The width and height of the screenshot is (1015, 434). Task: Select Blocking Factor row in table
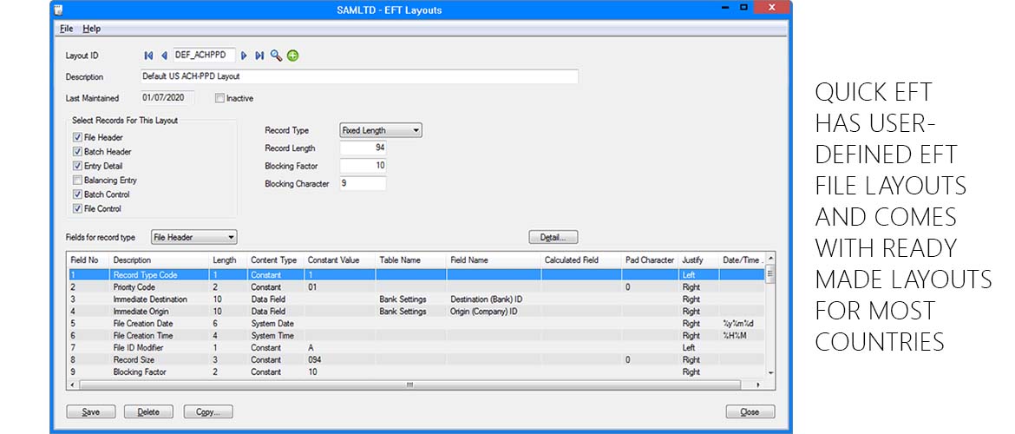[x=416, y=372]
